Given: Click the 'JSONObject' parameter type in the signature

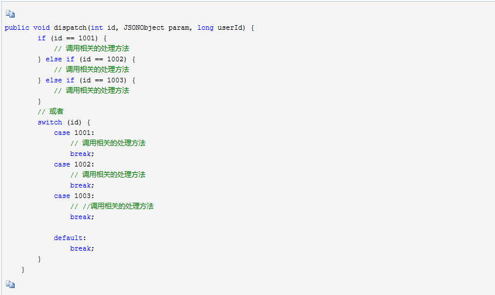Looking at the screenshot, I should (x=144, y=27).
